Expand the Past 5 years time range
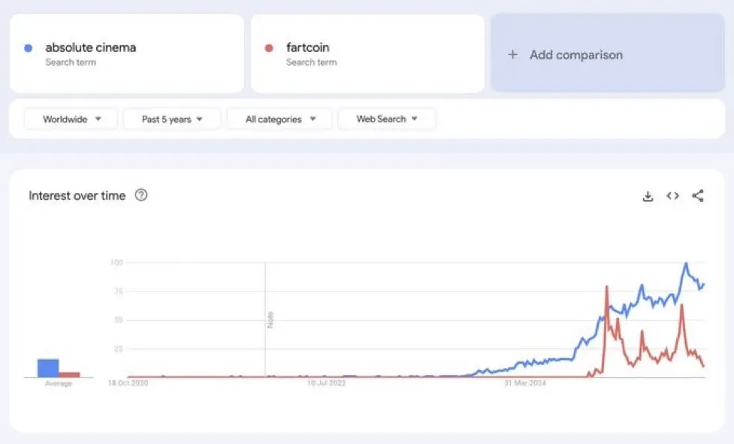This screenshot has height=444, width=734. tap(172, 119)
